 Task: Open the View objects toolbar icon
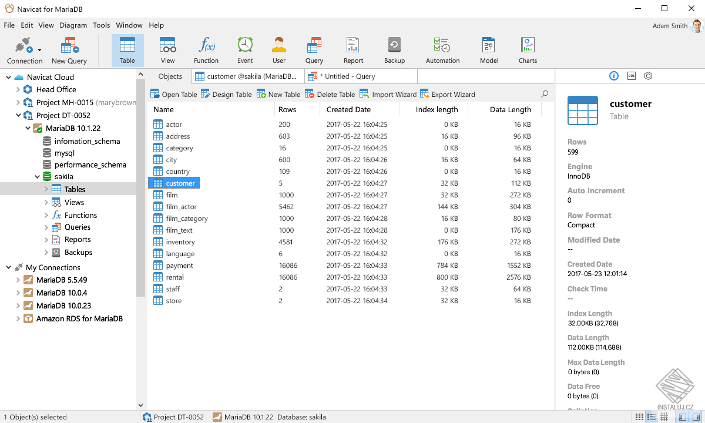click(168, 46)
